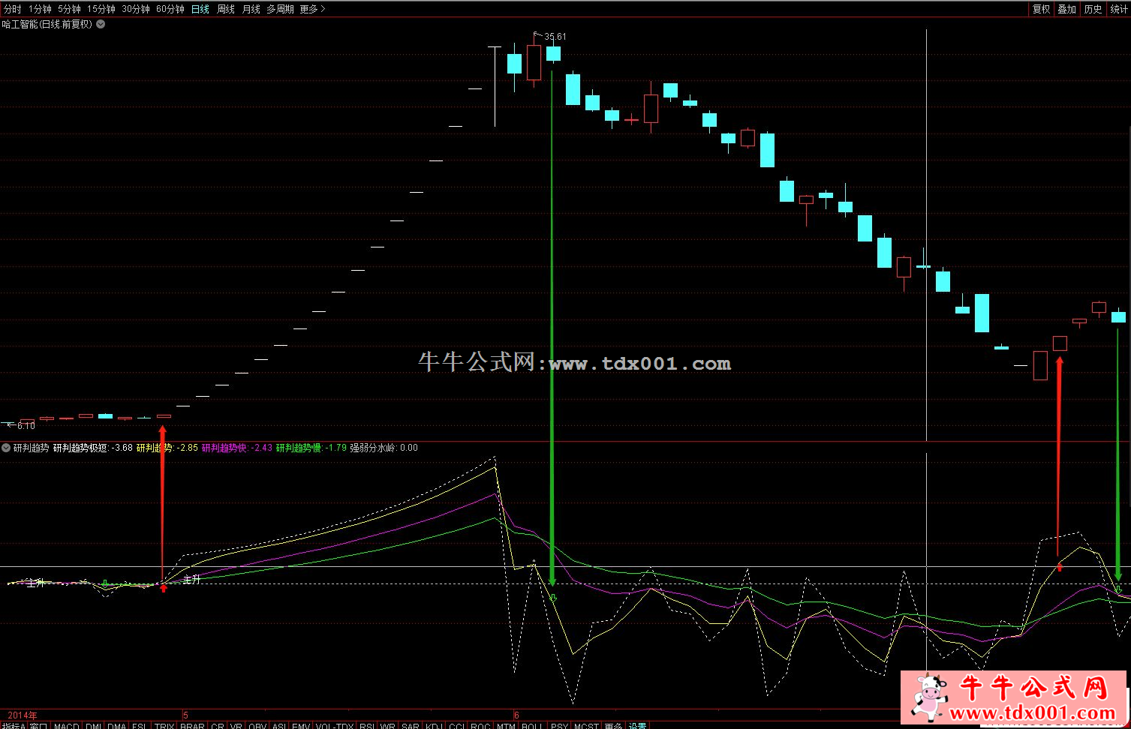
Task: Open the 历史 history button
Action: click(x=1093, y=9)
